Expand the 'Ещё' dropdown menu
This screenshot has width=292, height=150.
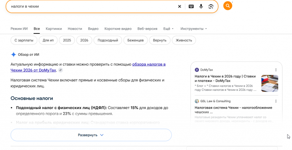(x=168, y=28)
